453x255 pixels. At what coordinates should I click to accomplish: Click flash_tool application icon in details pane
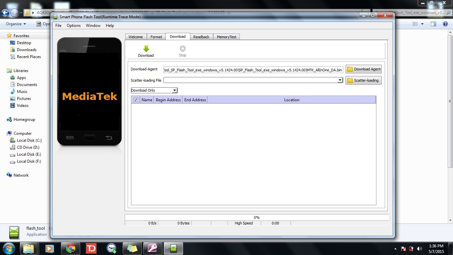tap(14, 232)
